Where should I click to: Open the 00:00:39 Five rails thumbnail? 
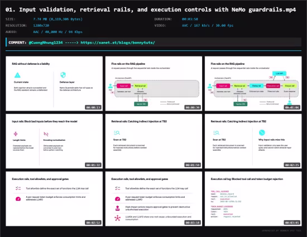(x=153, y=83)
